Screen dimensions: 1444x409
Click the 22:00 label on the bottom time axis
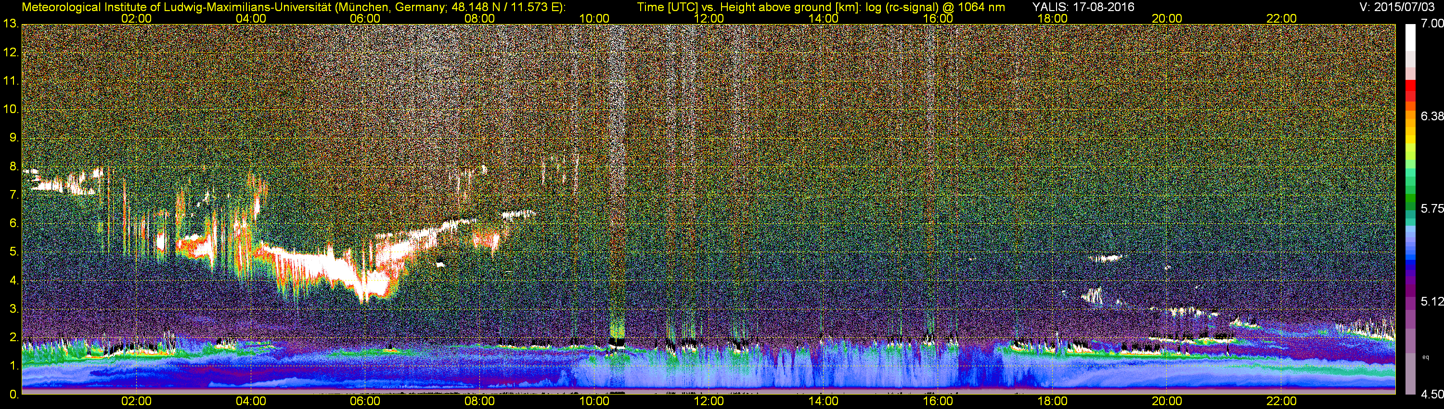click(x=1281, y=402)
